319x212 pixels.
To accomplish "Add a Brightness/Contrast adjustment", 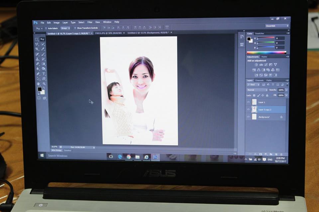I will (256, 65).
